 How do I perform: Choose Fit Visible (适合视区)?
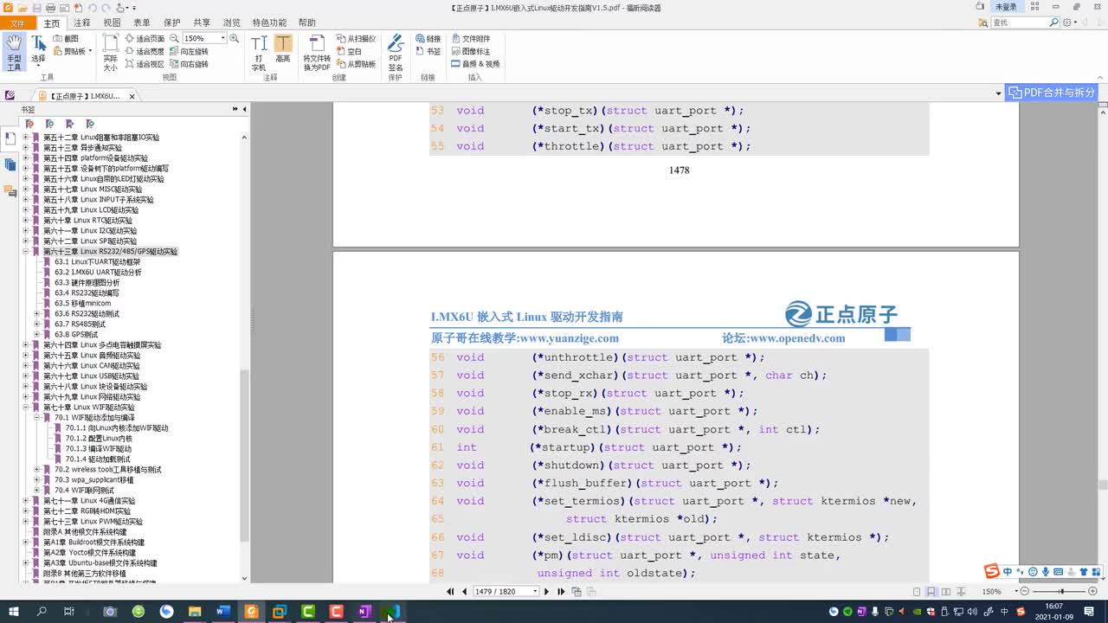tap(144, 64)
